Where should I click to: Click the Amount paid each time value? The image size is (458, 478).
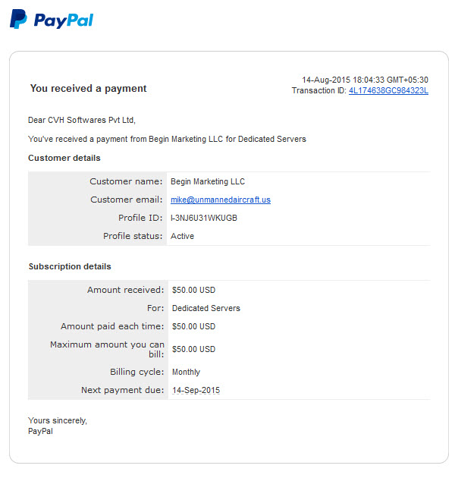click(x=194, y=326)
